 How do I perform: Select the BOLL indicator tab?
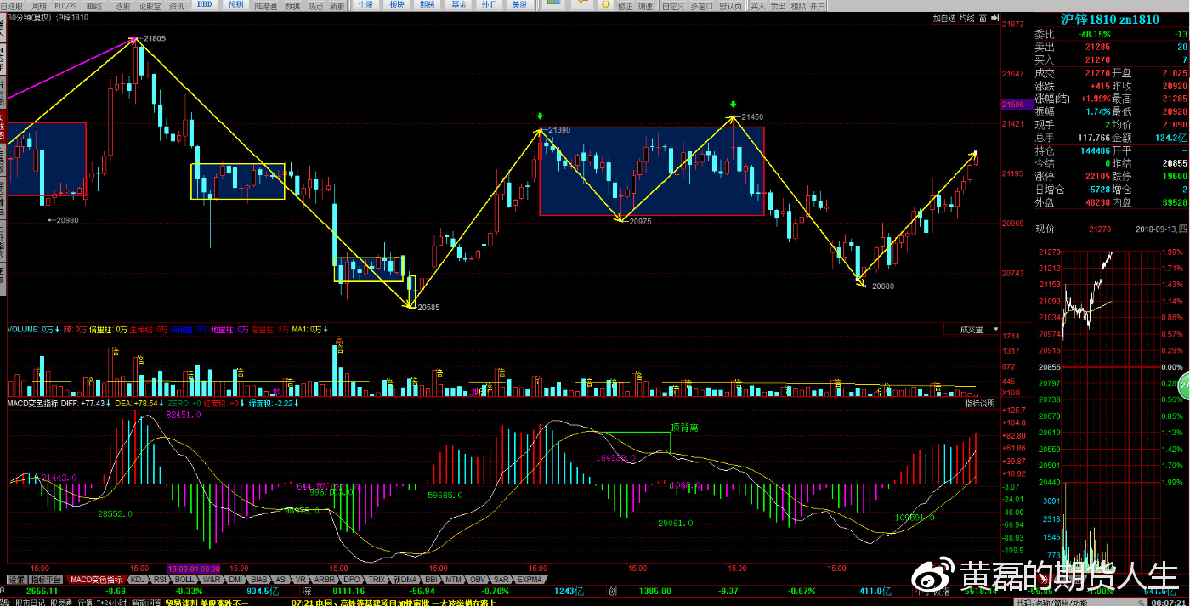pyautogui.click(x=184, y=579)
